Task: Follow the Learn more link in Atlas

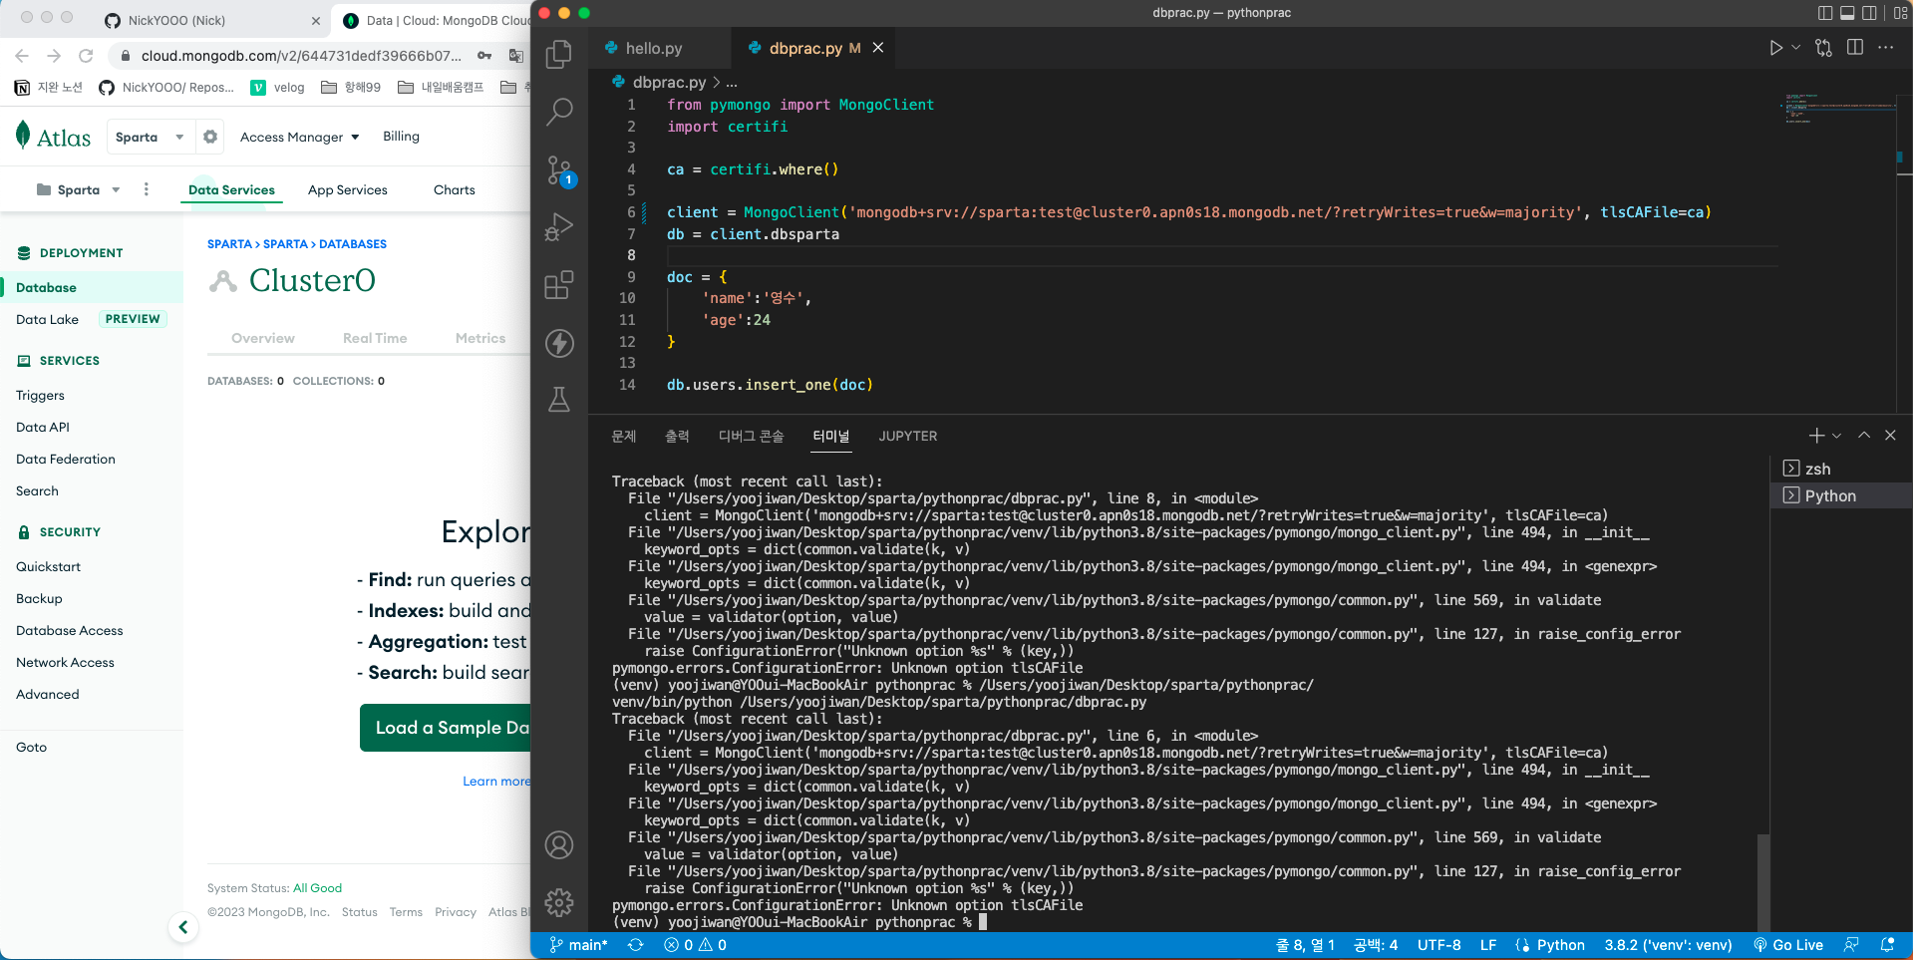Action: point(496,781)
